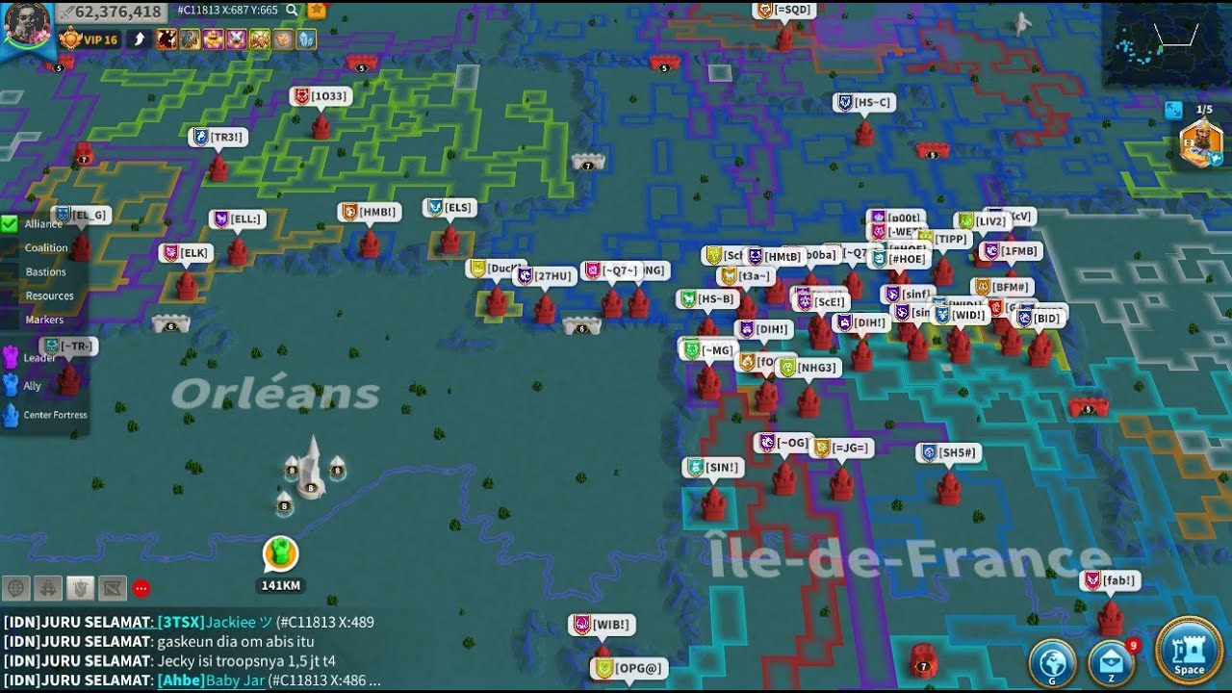1232x693 pixels.
Task: Select the [27HU] alliance marker
Action: 545,275
